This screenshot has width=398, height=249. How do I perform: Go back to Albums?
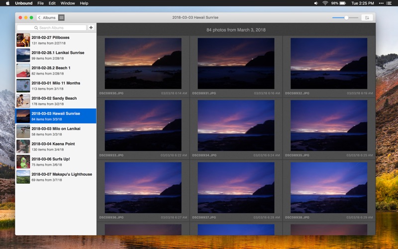[x=47, y=17]
